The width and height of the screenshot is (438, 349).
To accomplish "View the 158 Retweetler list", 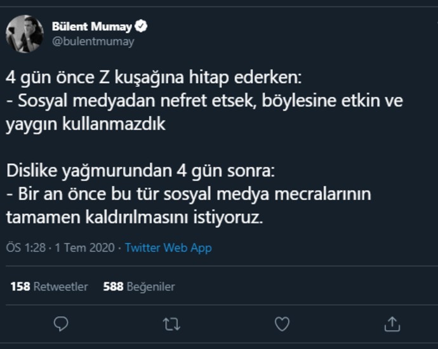I will pos(49,287).
